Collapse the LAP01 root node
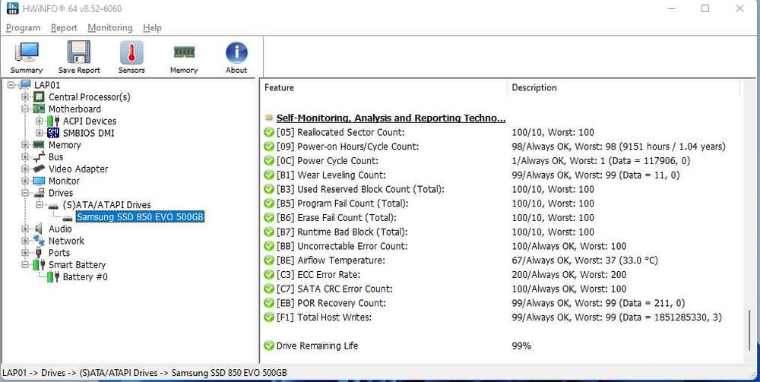 tap(11, 85)
